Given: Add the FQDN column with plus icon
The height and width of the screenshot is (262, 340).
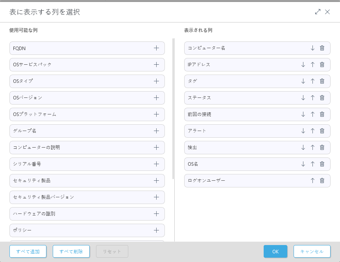Looking at the screenshot, I should (x=156, y=48).
